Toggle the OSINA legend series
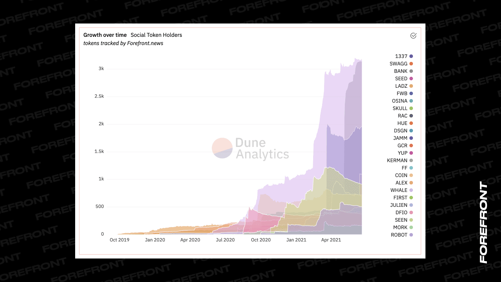This screenshot has height=282, width=501. tap(402, 101)
